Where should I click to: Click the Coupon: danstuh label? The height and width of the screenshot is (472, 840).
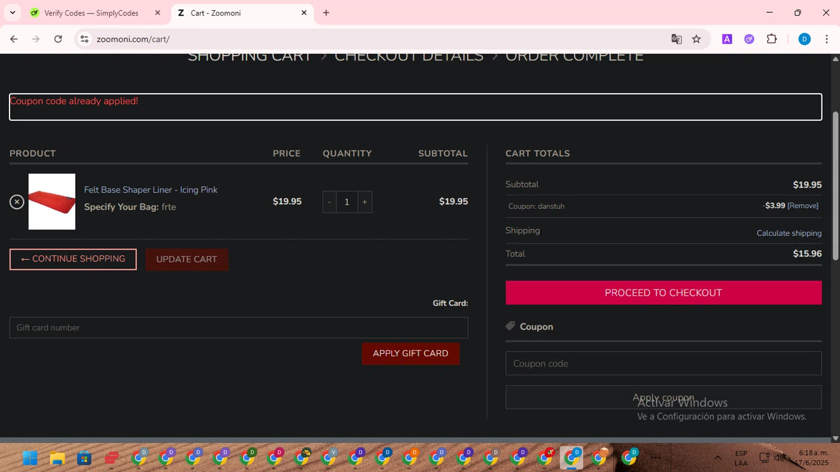click(x=536, y=206)
